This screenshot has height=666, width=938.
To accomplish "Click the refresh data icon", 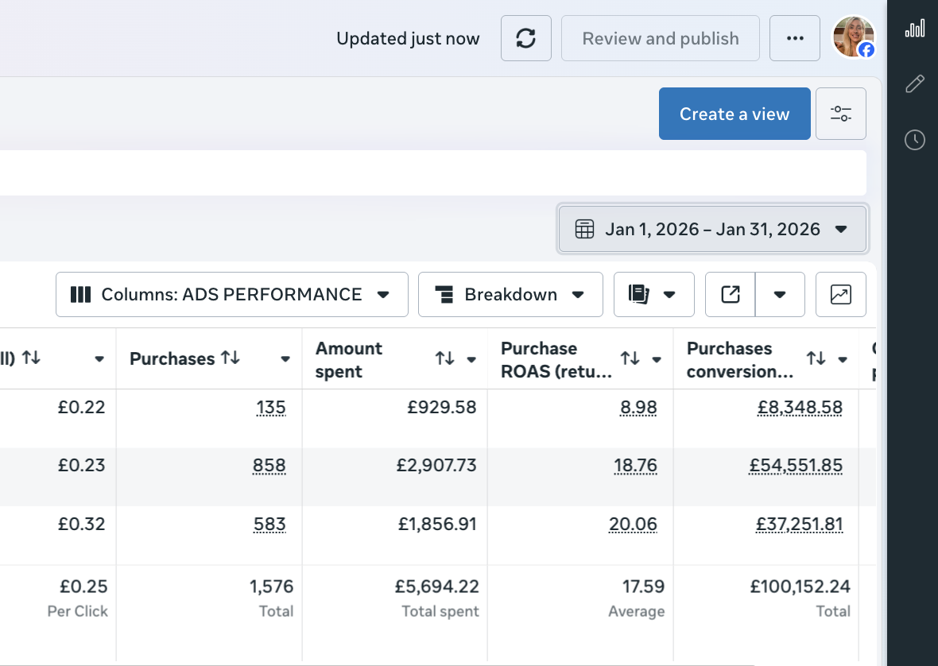I will click(x=525, y=39).
